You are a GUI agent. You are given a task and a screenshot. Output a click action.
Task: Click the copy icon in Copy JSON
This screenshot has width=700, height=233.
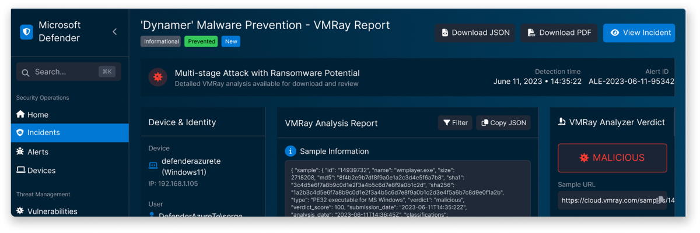pos(485,122)
